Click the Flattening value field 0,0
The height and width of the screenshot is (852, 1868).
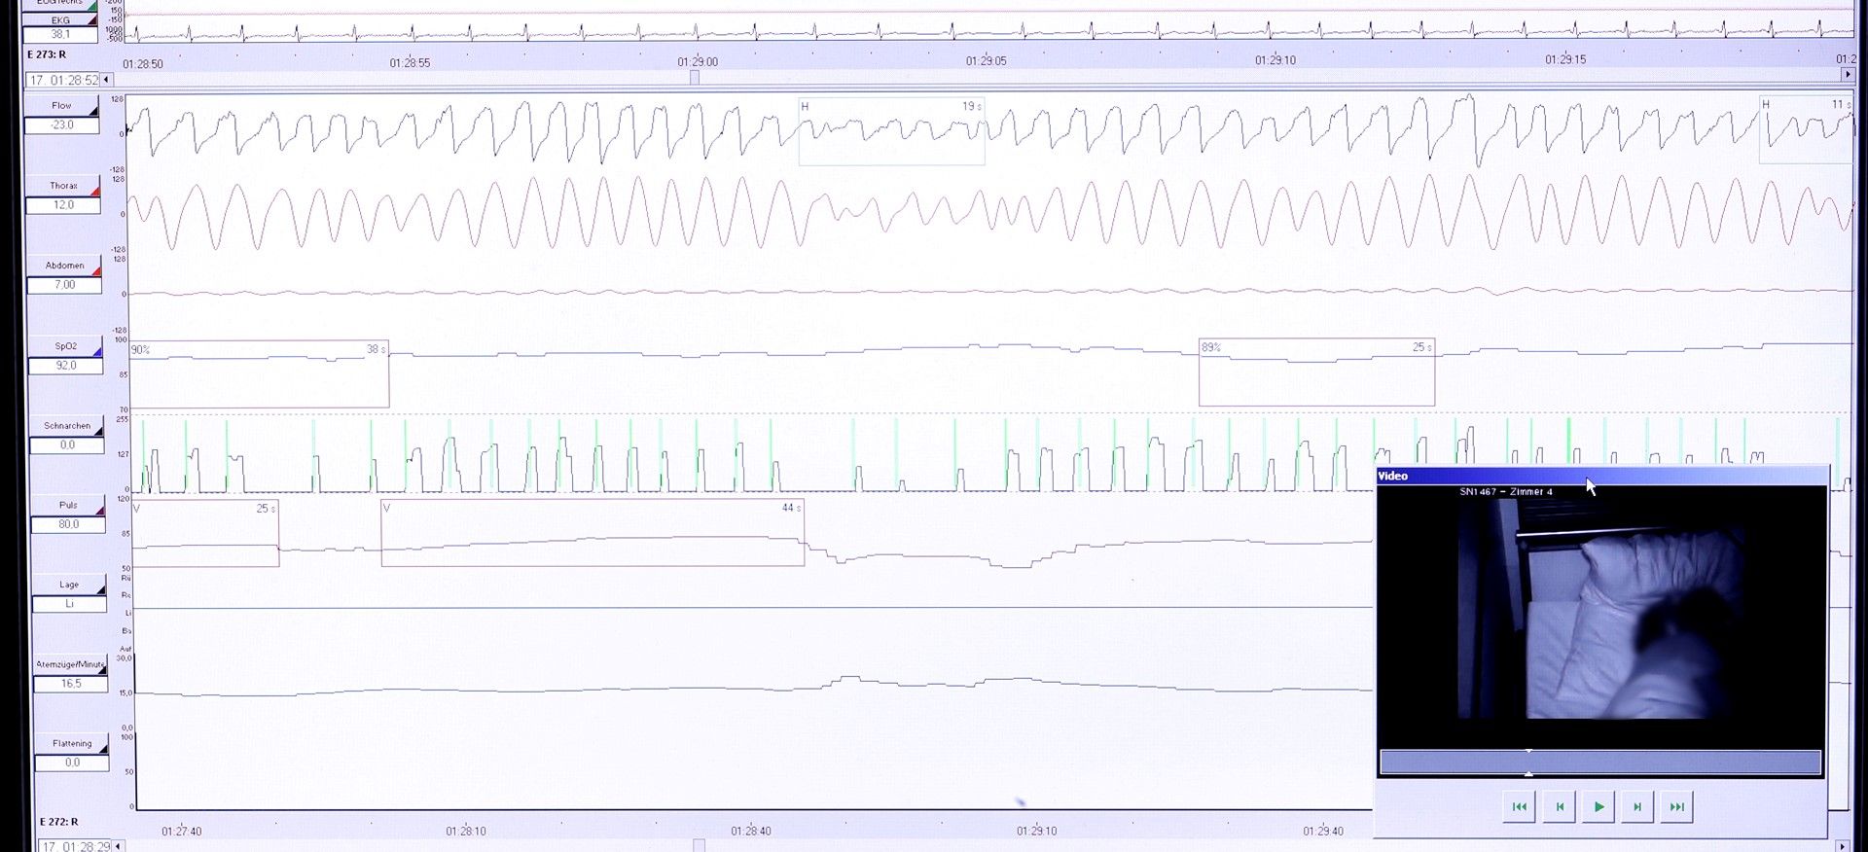72,763
